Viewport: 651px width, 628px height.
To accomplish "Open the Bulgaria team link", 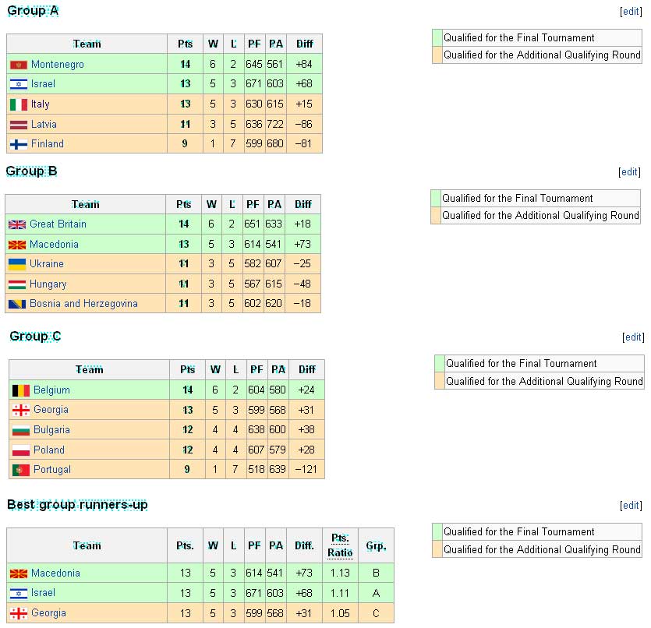I will pyautogui.click(x=51, y=430).
